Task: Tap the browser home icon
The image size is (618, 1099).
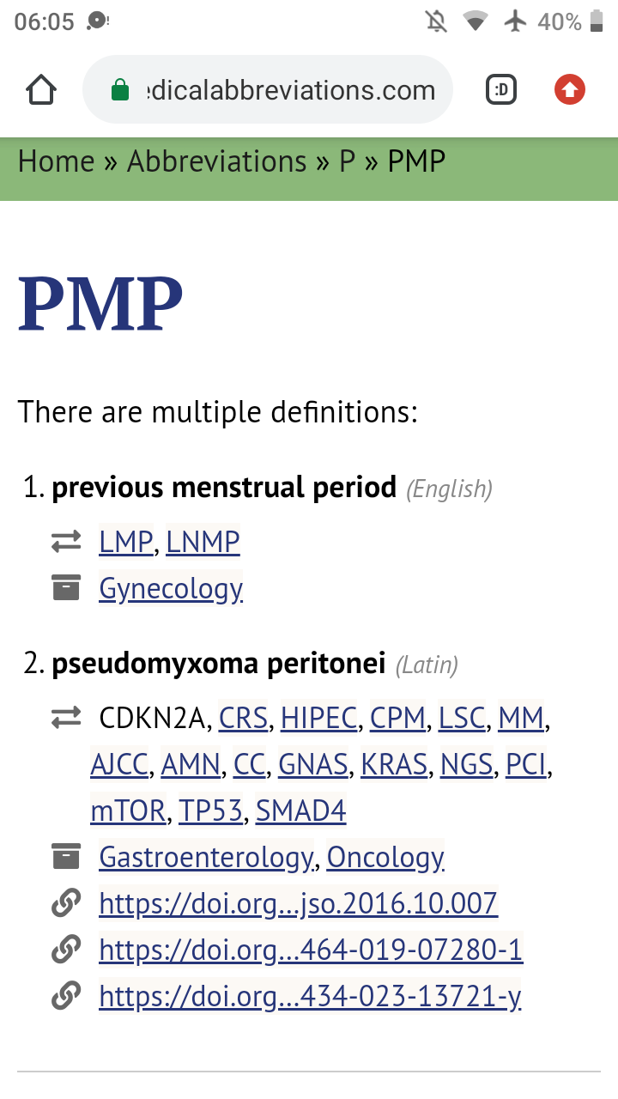Action: (x=41, y=89)
